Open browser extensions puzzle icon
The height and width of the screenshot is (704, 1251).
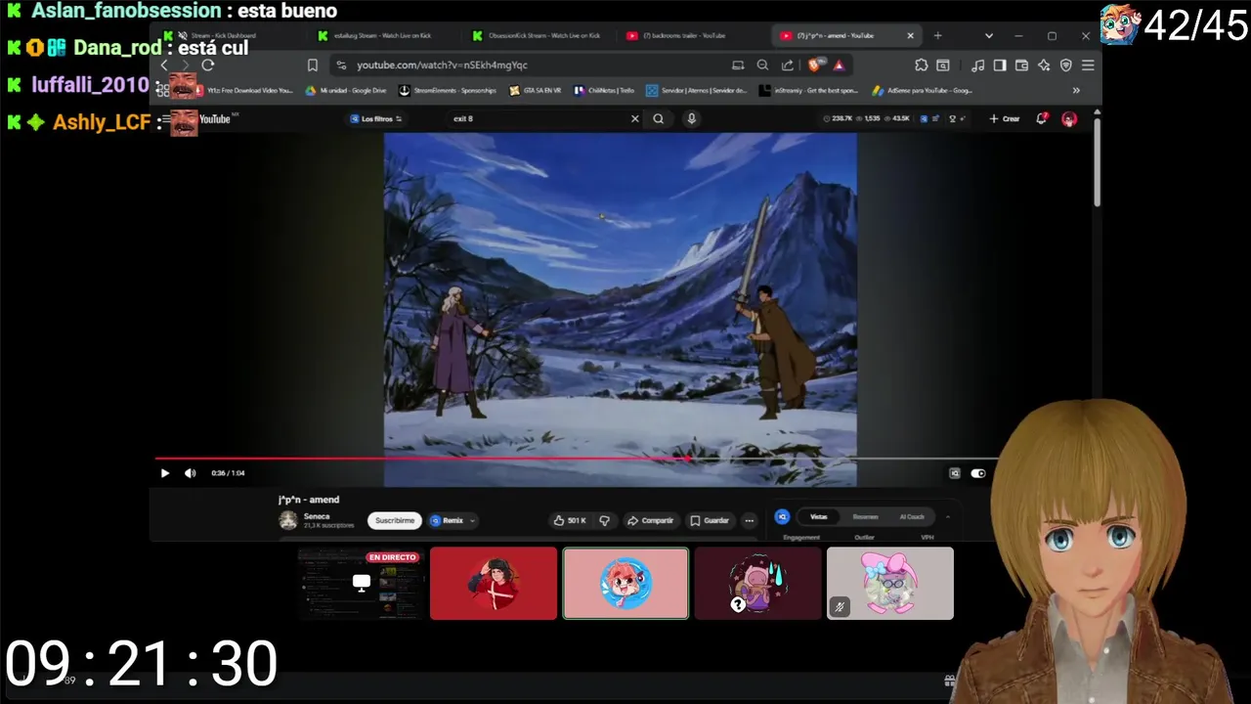[x=921, y=66]
